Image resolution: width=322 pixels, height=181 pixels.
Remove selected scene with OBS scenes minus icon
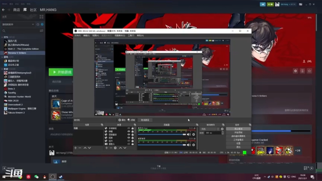click(x=80, y=148)
